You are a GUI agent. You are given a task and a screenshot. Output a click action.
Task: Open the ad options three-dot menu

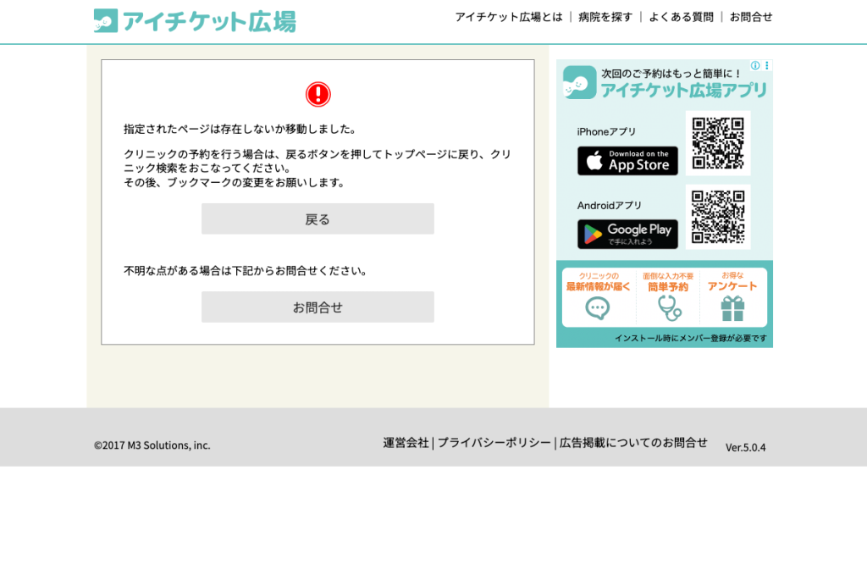click(767, 65)
